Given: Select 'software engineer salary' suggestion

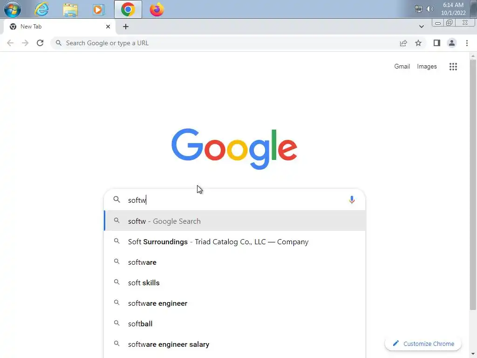Looking at the screenshot, I should pyautogui.click(x=235, y=344).
